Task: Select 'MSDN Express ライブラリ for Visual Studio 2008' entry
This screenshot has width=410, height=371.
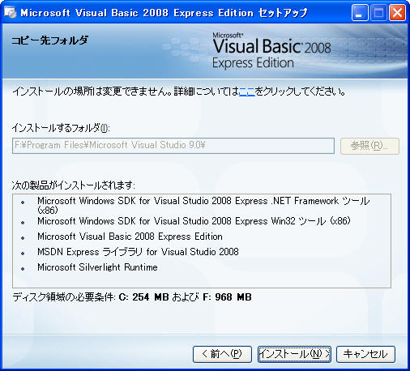Action: tap(138, 252)
